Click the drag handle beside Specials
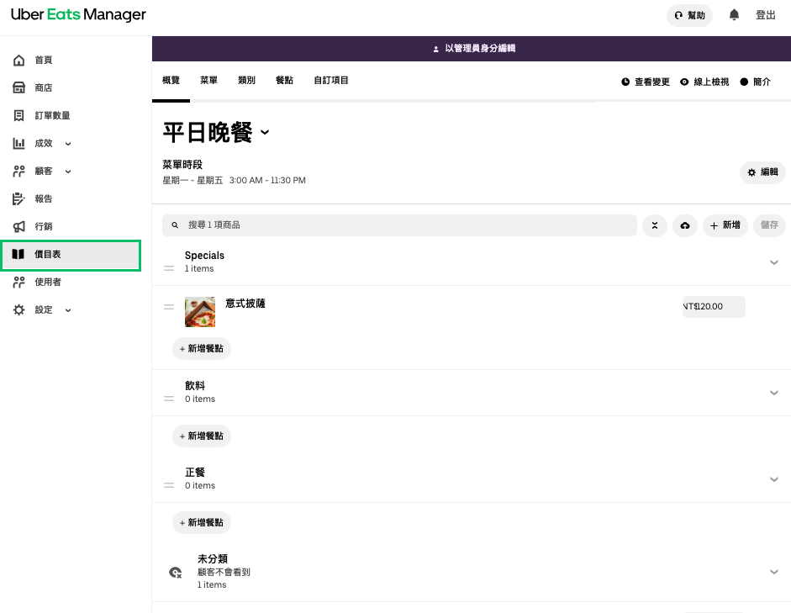The height and width of the screenshot is (613, 791). coord(169,268)
